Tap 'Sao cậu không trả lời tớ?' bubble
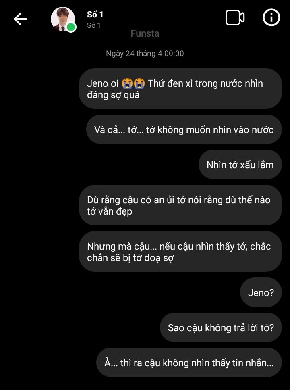 (x=221, y=327)
